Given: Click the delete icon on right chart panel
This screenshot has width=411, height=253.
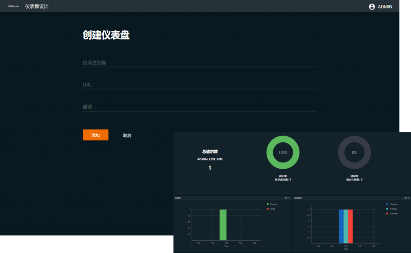Looking at the screenshot, I should (x=409, y=198).
